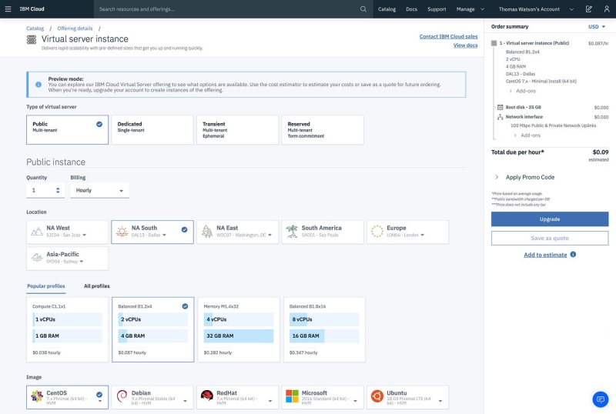Choose the Memory M1.4x32 profile
The image size is (616, 414).
(x=239, y=329)
